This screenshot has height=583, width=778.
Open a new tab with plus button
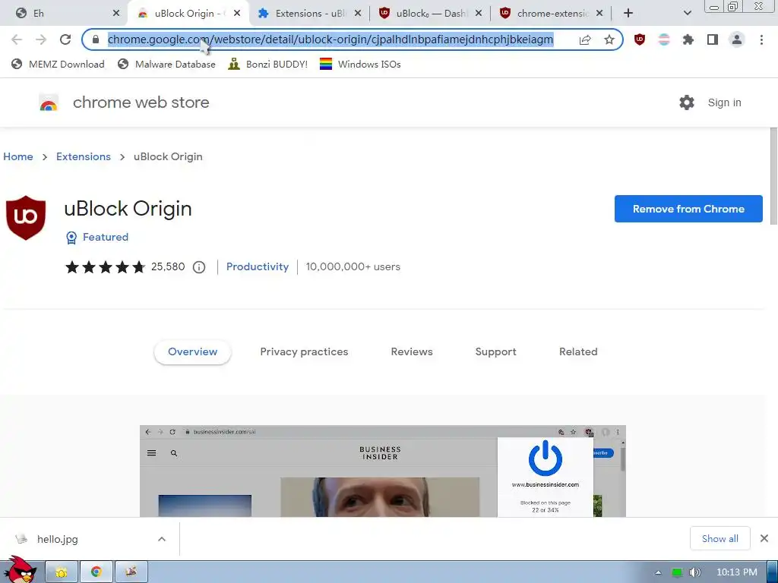[628, 14]
